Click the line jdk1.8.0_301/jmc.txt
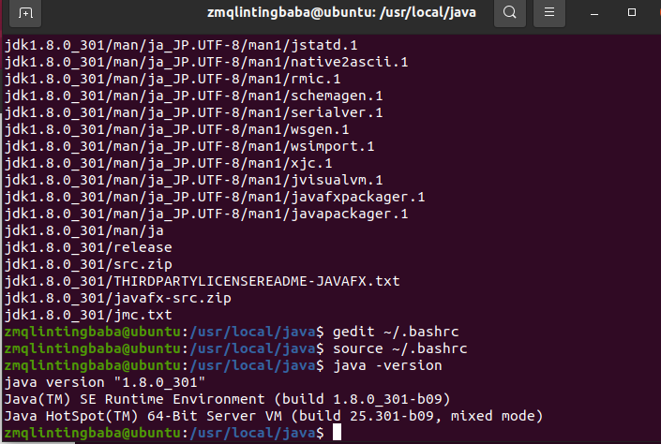The width and height of the screenshot is (661, 444). point(88,315)
